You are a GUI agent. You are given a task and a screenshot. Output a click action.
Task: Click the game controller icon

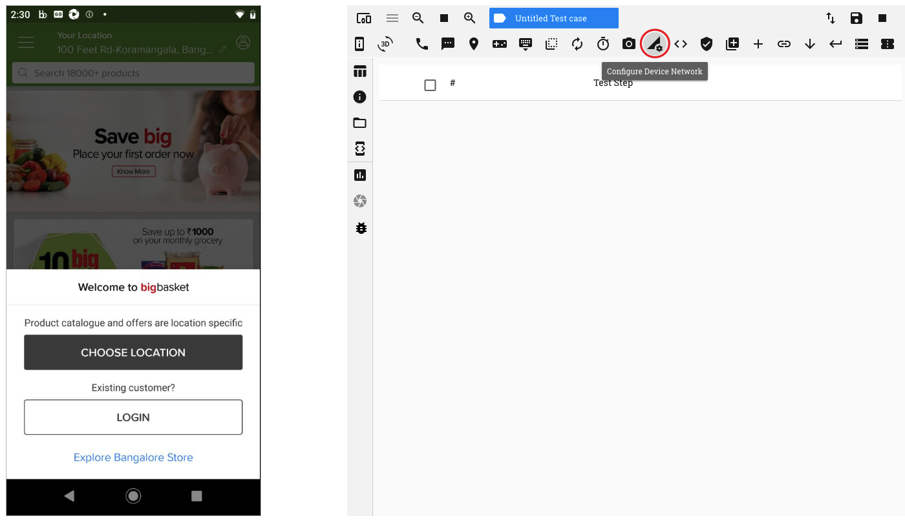pos(500,44)
